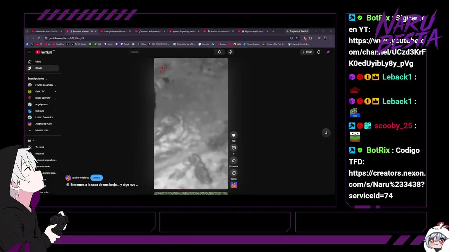This screenshot has width=449, height=252.
Task: Go to next Short with down arrow
Action: tap(326, 133)
